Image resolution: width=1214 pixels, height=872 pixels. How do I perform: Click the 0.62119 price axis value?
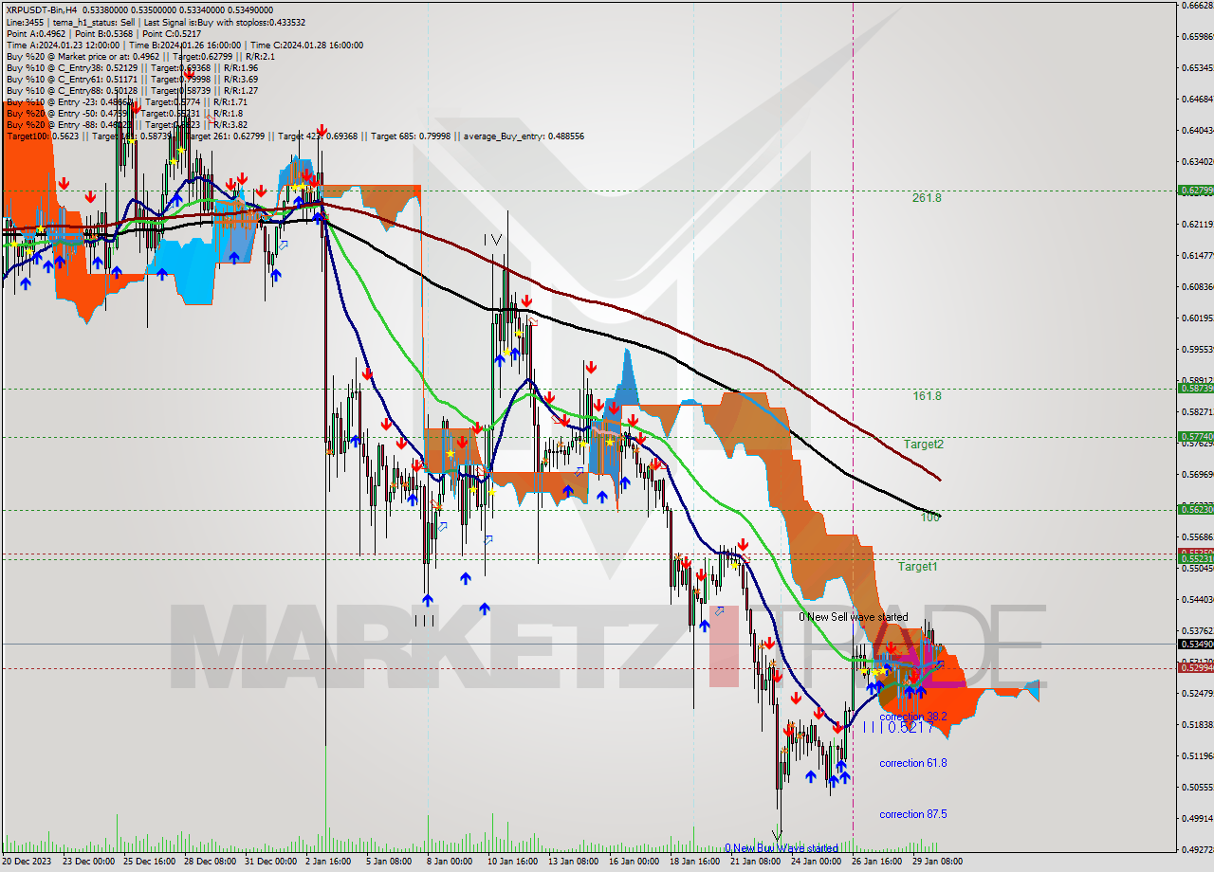point(1197,225)
